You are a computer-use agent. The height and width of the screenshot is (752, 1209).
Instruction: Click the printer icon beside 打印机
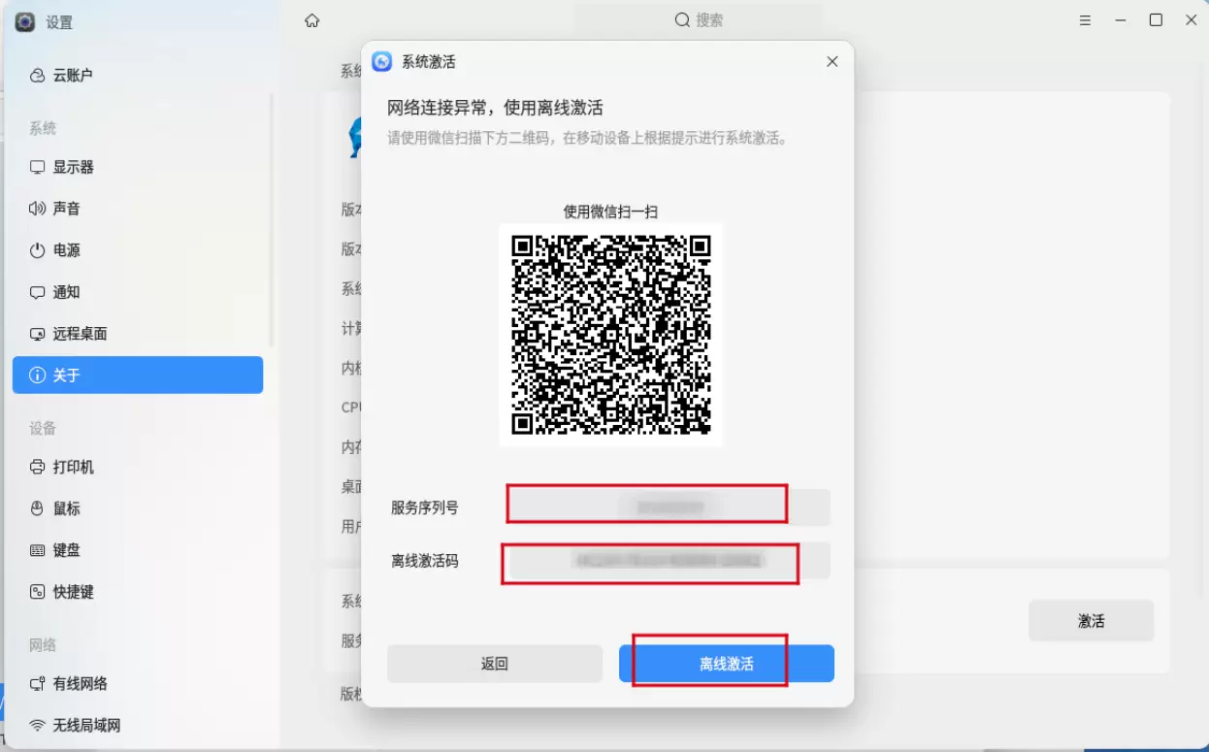point(37,467)
